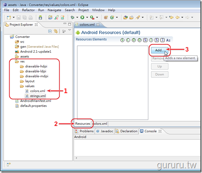This screenshot has height=173, width=202.
Task: Click the New Java Class icon
Action: coord(112,18)
